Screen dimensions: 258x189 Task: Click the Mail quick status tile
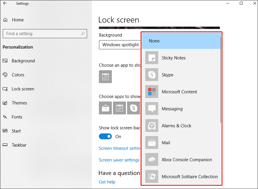tap(105, 108)
